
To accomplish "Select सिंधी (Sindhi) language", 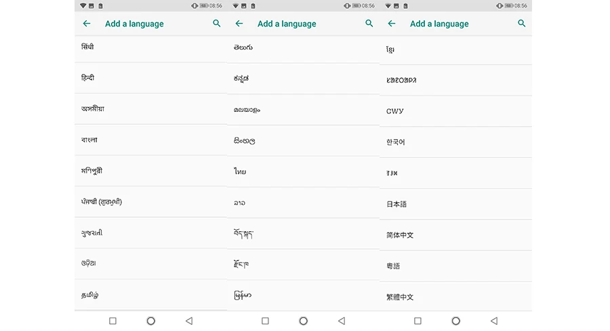I will (151, 49).
